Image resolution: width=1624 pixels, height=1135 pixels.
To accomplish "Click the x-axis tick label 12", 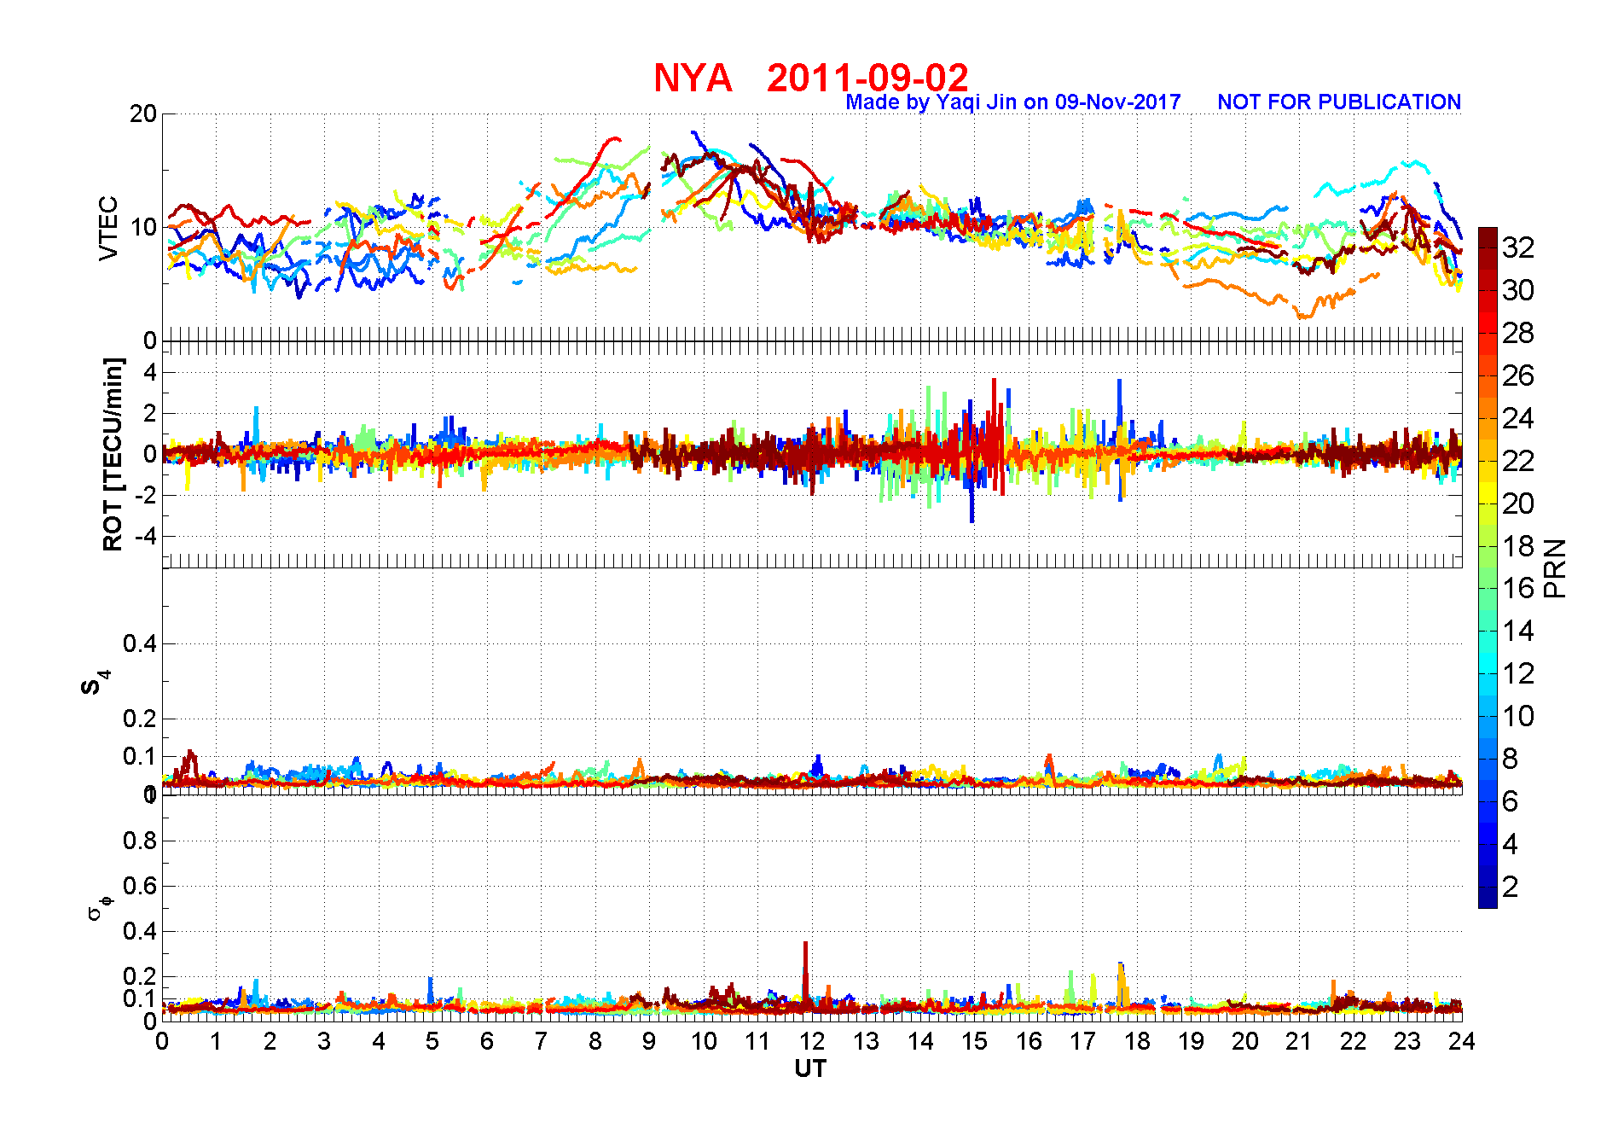I will point(812,1041).
